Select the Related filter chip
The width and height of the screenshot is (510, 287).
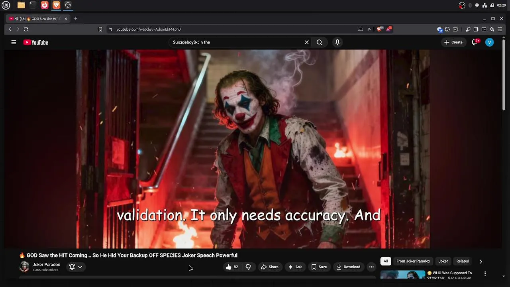(x=463, y=261)
